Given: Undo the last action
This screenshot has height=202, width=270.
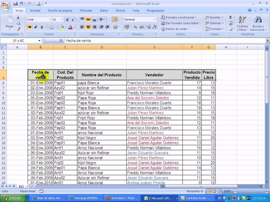Looking at the screenshot, I should (x=21, y=3).
